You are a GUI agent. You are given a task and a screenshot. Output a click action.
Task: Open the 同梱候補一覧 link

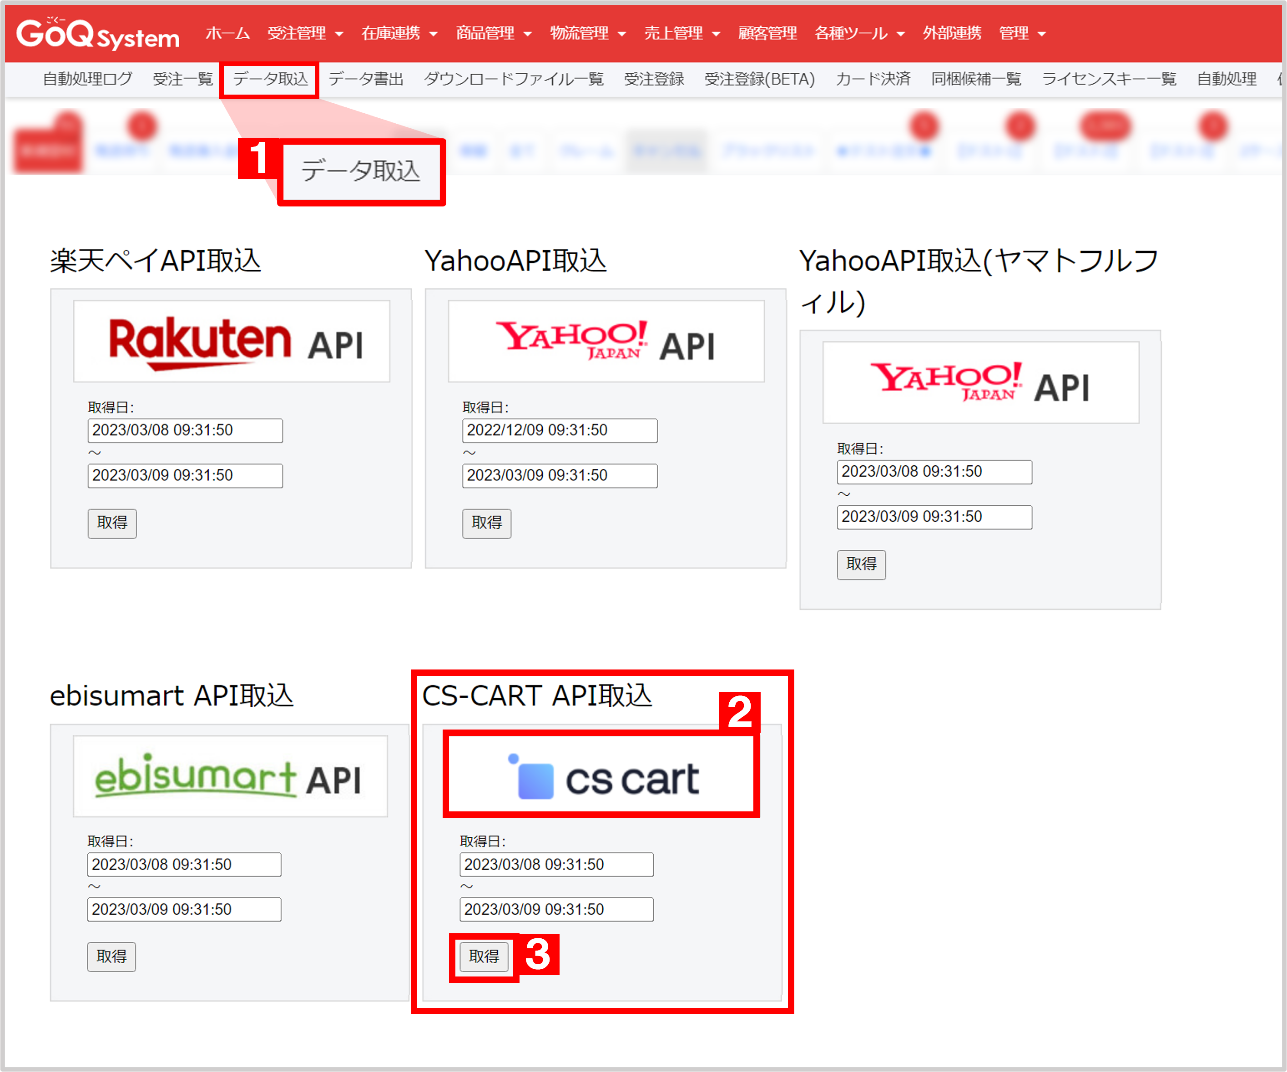(976, 79)
